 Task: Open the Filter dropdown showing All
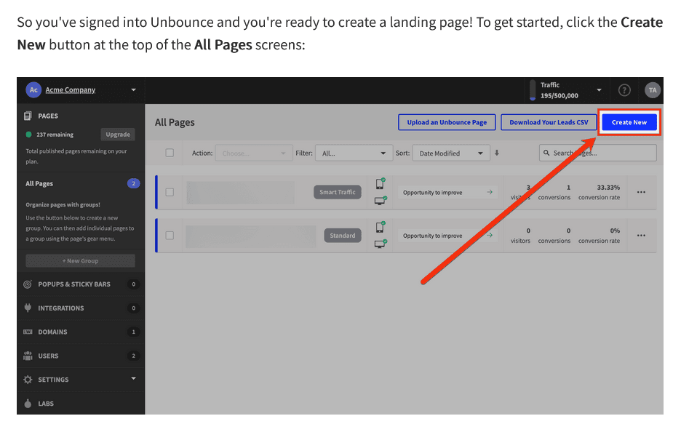(x=354, y=153)
